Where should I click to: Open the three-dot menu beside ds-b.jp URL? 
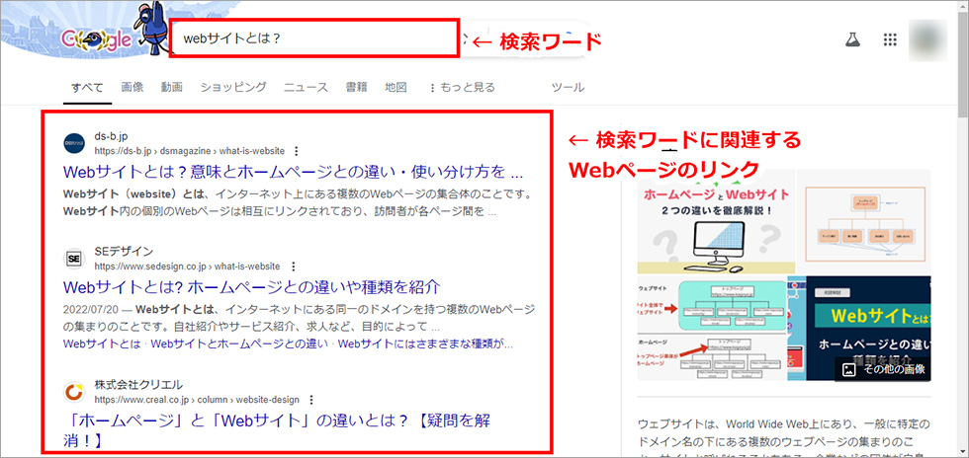click(297, 151)
